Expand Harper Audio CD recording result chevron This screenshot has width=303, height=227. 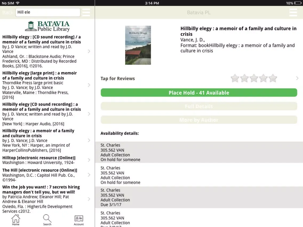pyautogui.click(x=89, y=114)
